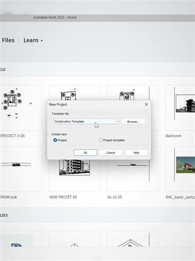
Task: Open the PROJECT 3-26 thumbnail
Action: [21, 107]
